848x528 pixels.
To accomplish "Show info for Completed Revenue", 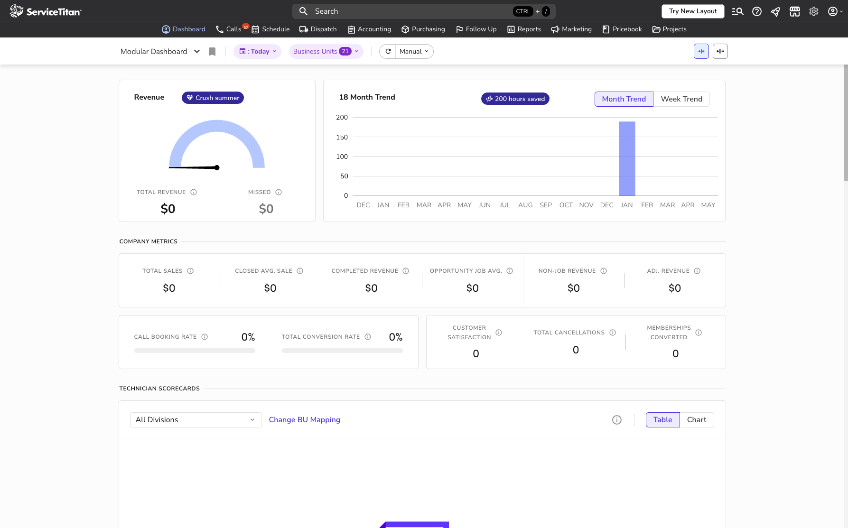I will pos(406,271).
